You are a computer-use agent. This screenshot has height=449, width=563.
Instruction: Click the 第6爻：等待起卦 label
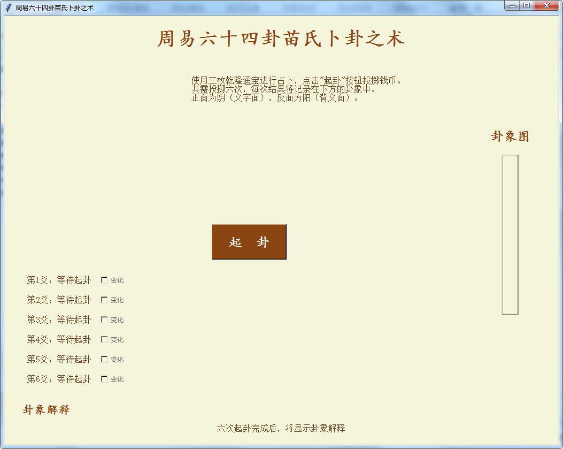tap(59, 379)
